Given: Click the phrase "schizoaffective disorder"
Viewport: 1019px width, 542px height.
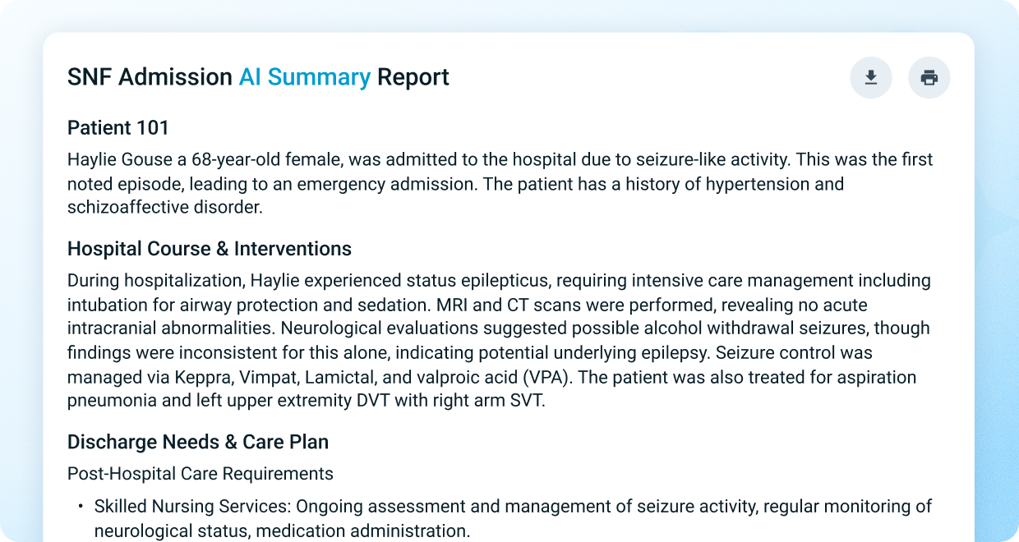Looking at the screenshot, I should pyautogui.click(x=164, y=207).
